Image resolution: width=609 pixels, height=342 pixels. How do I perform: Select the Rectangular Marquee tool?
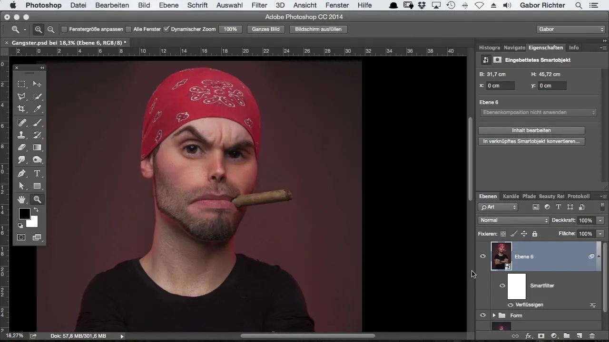point(21,84)
